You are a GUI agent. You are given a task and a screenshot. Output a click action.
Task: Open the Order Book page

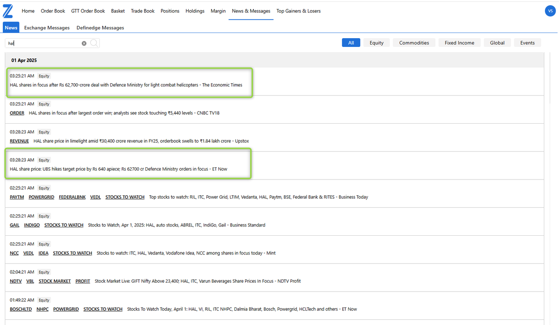[x=53, y=11]
